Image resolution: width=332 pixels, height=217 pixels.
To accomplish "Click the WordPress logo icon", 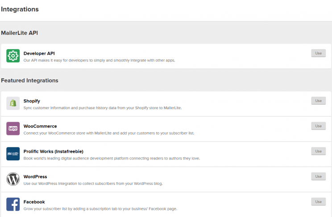I will point(13,179).
